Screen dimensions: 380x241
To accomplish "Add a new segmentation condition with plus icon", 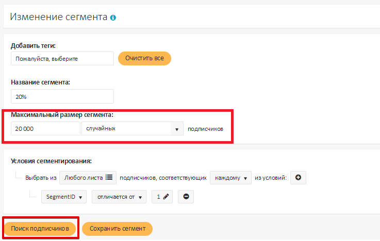I will click(299, 178).
